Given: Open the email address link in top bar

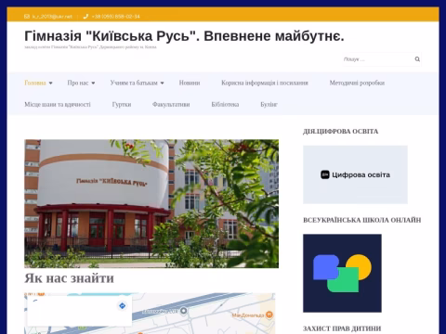Looking at the screenshot, I should pos(52,17).
